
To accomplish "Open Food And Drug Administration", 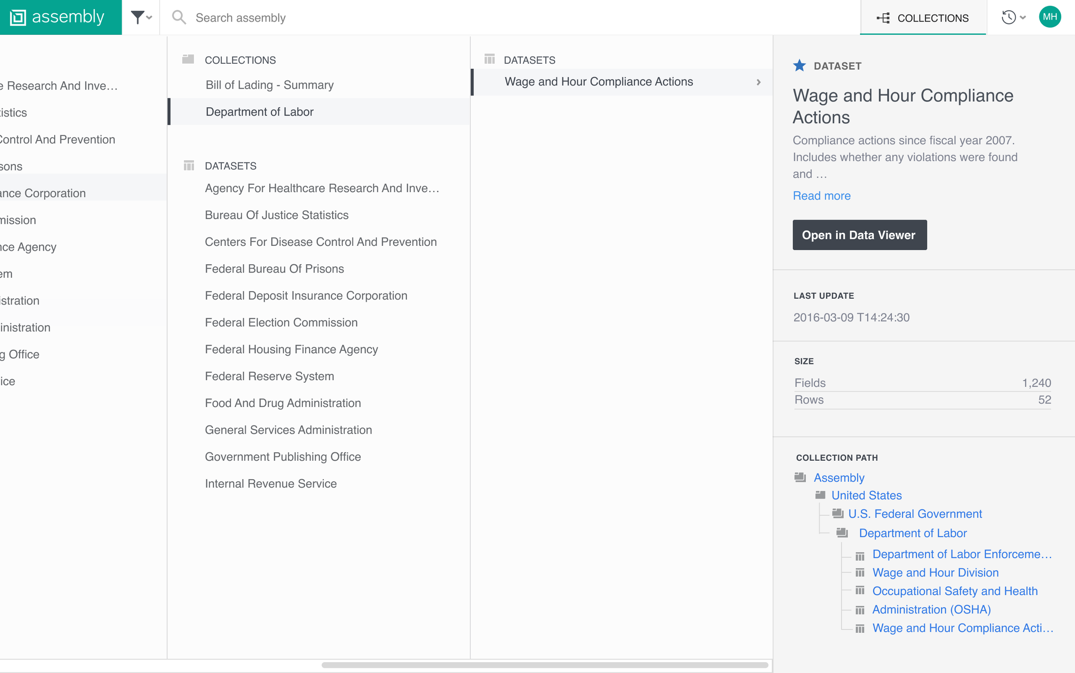I will pos(283,403).
